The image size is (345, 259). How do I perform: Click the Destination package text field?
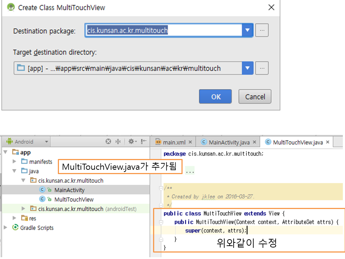[164, 31]
